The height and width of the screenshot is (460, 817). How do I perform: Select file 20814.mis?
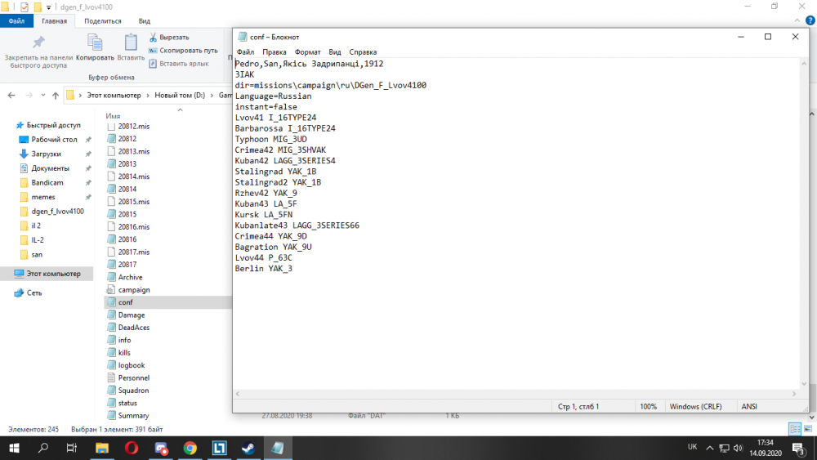coord(128,176)
